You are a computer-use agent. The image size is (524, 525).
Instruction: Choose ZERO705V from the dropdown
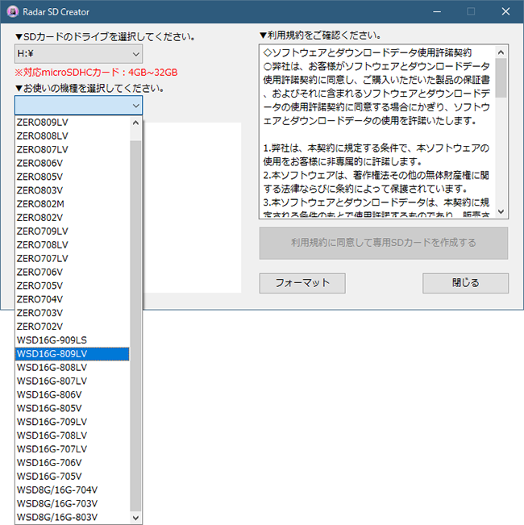72,286
